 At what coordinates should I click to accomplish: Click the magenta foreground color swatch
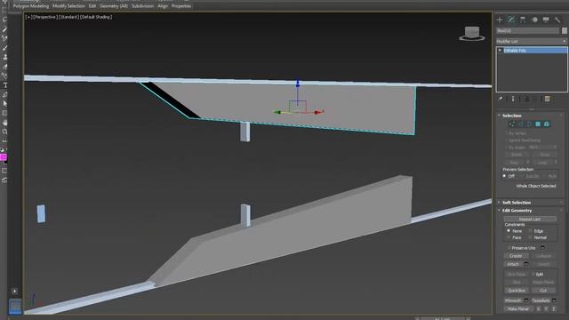coord(4,157)
